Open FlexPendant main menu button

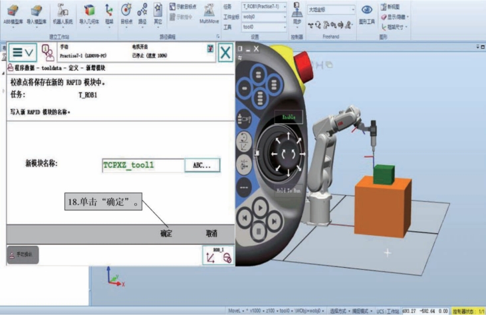23,53
